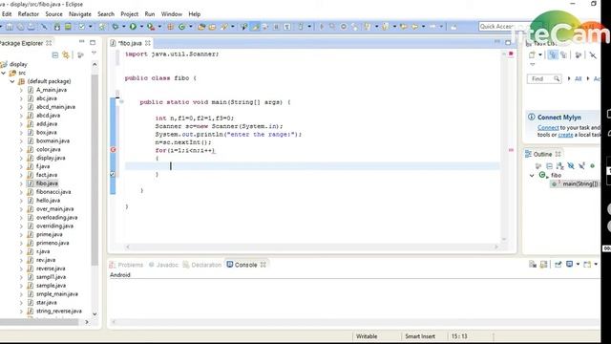The image size is (611, 344).
Task: Click Collapse All in Package Explorer
Action: tap(55, 55)
